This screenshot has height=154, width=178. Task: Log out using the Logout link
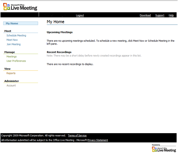click(x=80, y=15)
